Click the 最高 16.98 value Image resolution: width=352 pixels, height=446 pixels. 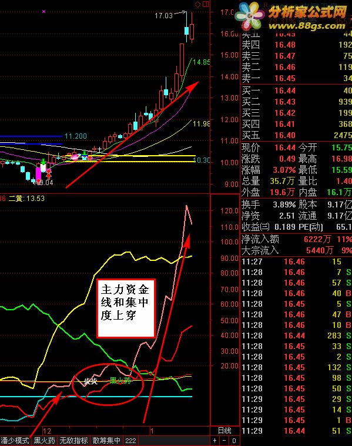point(341,159)
